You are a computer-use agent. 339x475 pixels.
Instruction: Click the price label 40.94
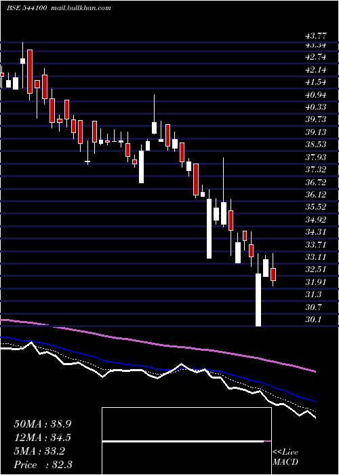316,95
